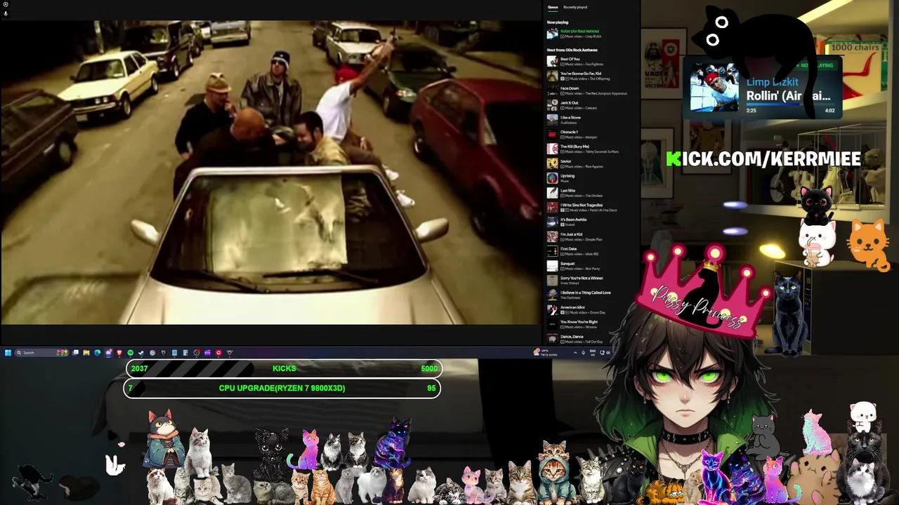Image resolution: width=899 pixels, height=505 pixels.
Task: Click the You're Gonna Go Far, Kid thumbnail
Action: pyautogui.click(x=553, y=76)
